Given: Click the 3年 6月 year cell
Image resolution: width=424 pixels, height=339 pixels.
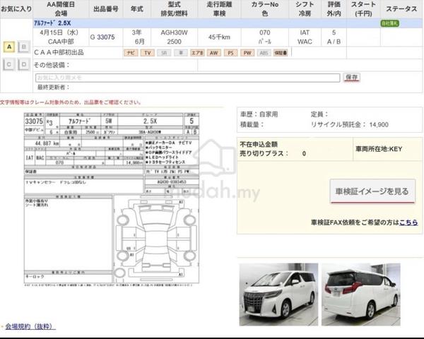Looking at the screenshot, I should pos(137,37).
